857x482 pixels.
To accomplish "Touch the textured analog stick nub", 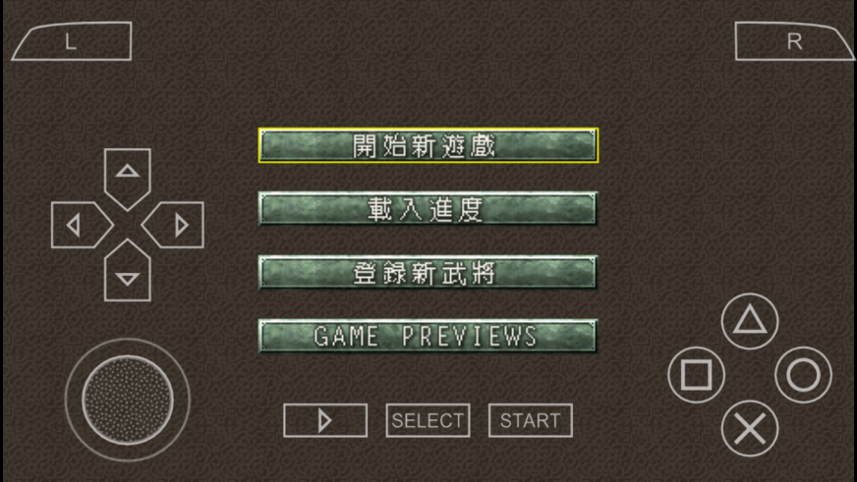I will coord(128,400).
